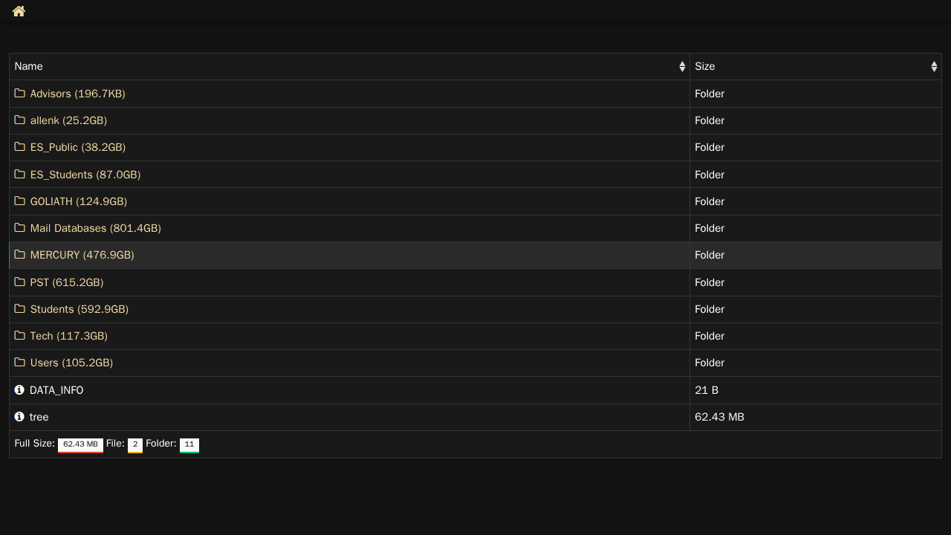Click the info icon beside DATA_INFO

19,390
